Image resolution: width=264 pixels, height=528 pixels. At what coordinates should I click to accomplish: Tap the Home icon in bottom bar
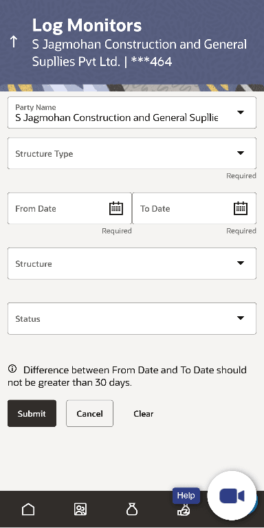[x=28, y=509]
